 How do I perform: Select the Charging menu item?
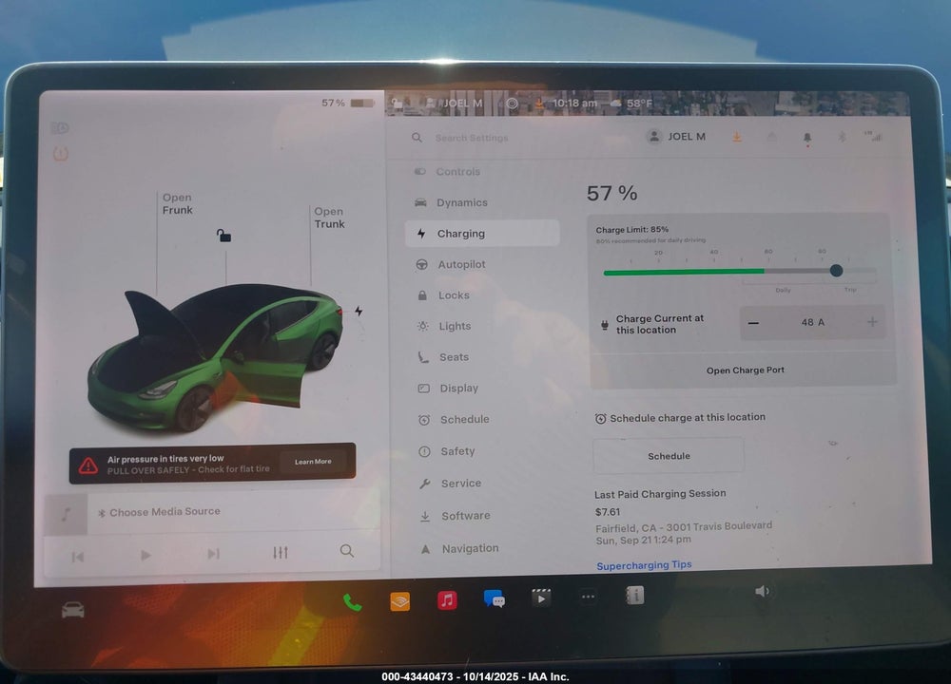pyautogui.click(x=482, y=234)
